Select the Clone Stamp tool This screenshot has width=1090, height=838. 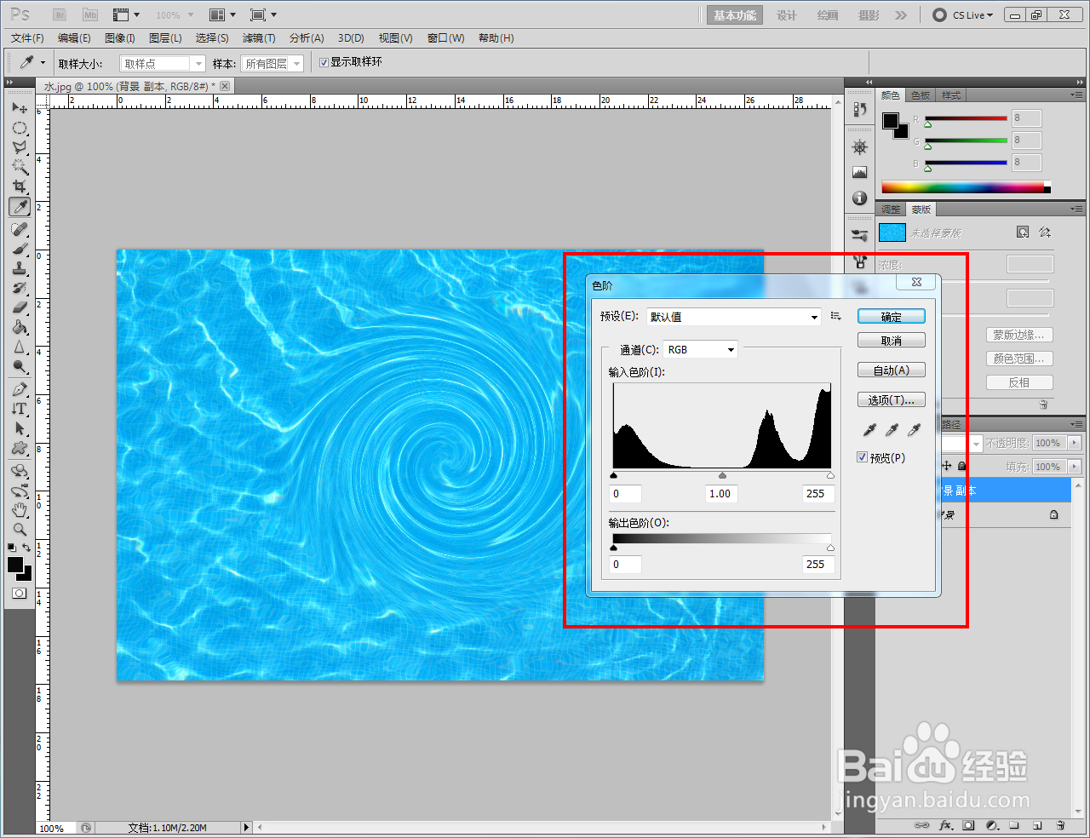20,268
